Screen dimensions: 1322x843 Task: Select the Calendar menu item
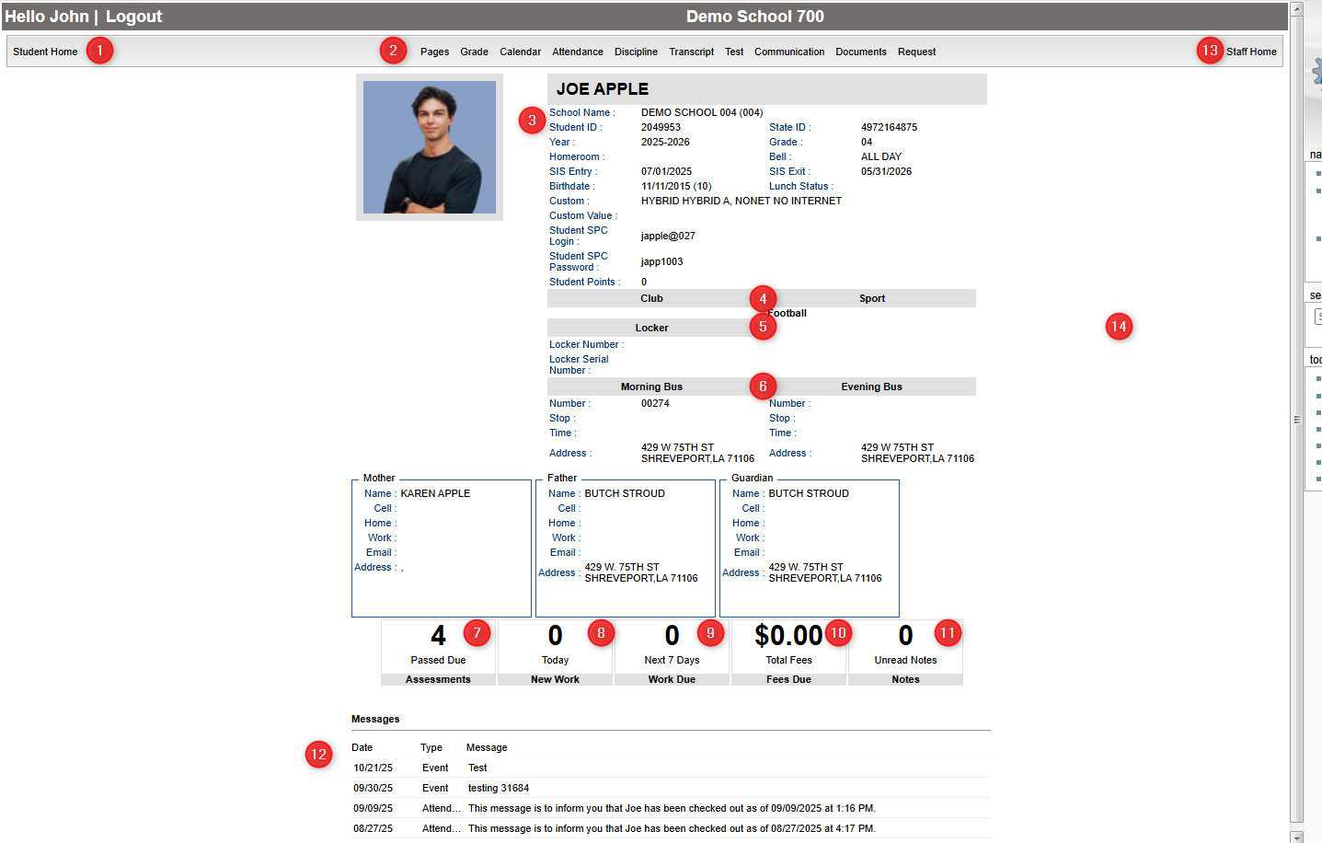click(x=520, y=52)
